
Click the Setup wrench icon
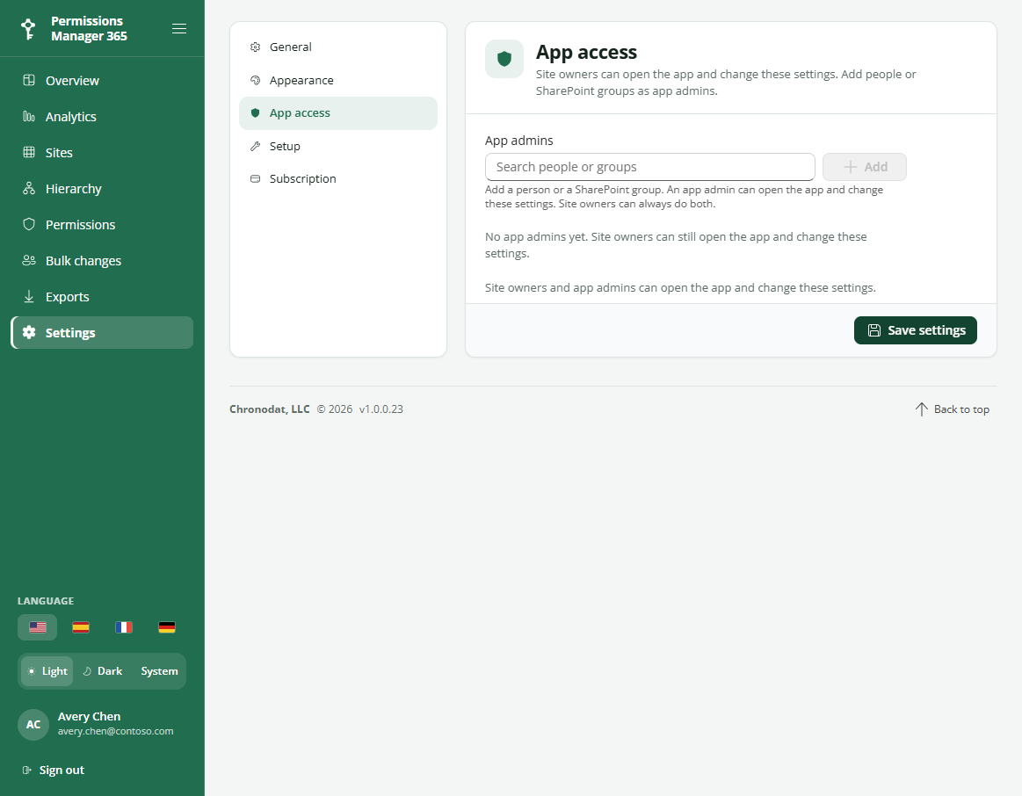256,146
